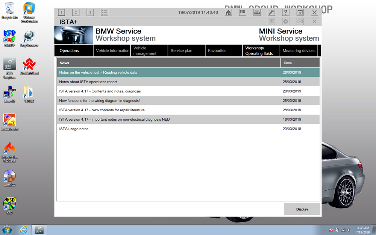
Task: Open the KSD desktop shortcut
Action: pyautogui.click(x=10, y=206)
